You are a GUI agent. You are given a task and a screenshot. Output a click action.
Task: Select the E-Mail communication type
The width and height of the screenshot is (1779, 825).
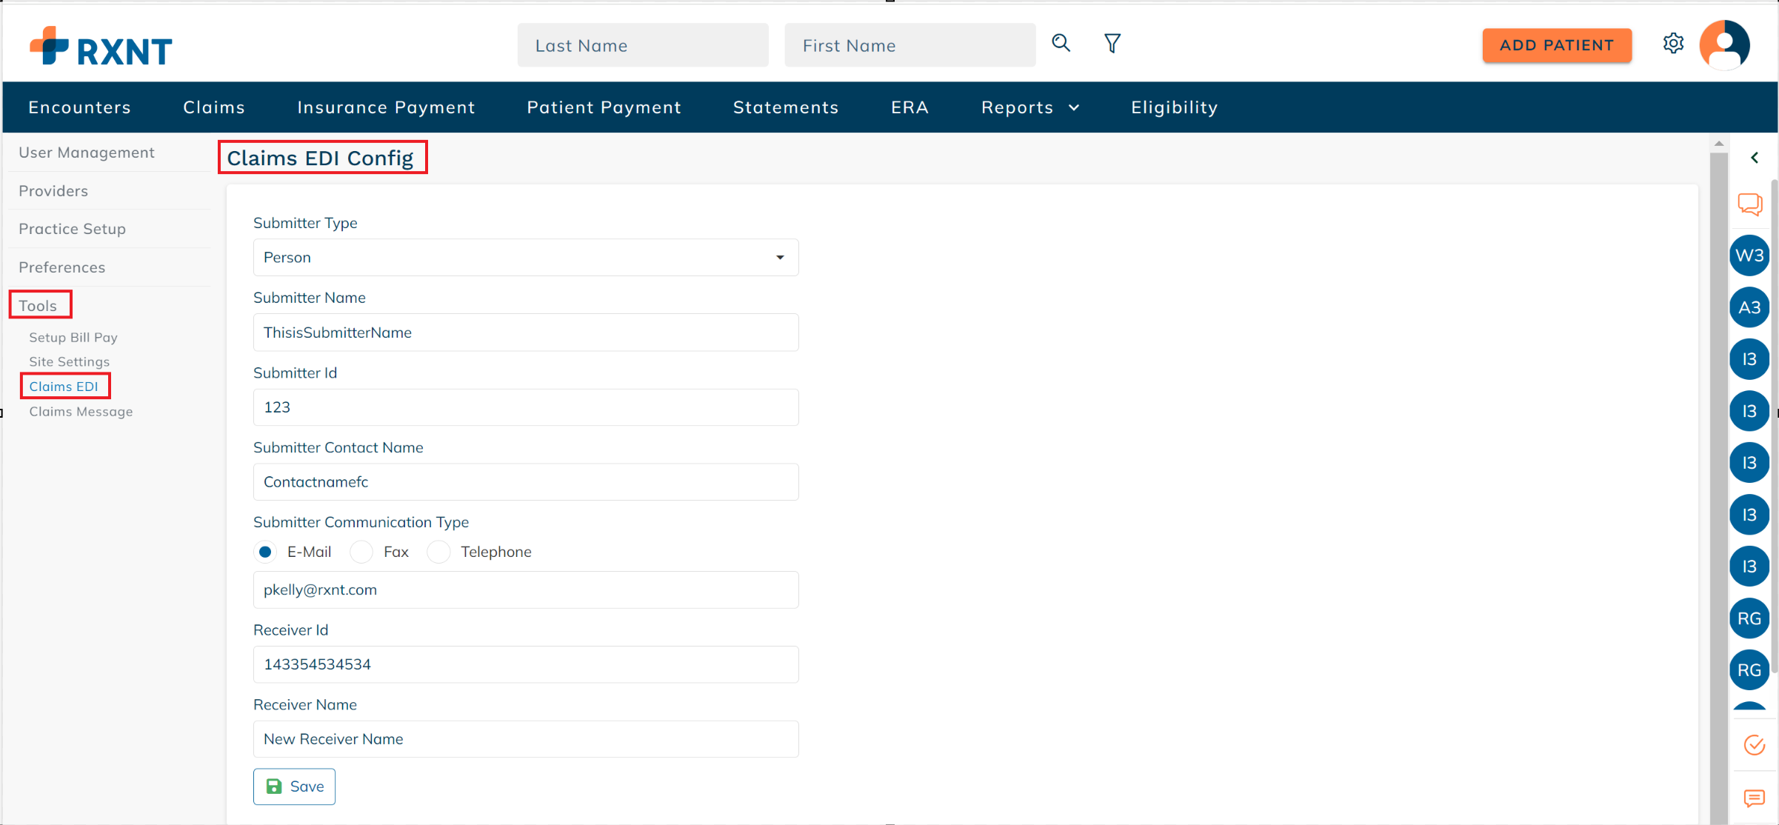tap(265, 552)
